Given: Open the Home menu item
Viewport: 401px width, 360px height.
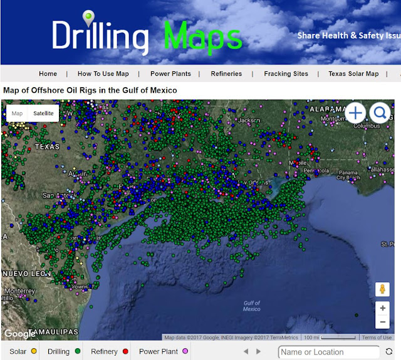Looking at the screenshot, I should 48,74.
